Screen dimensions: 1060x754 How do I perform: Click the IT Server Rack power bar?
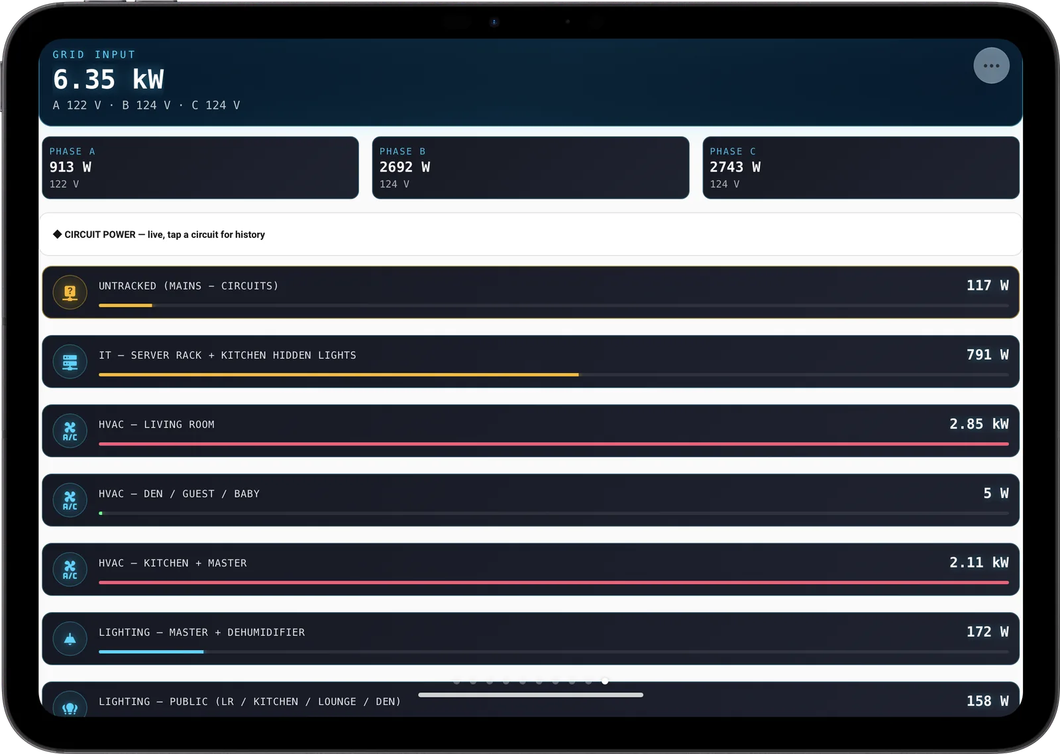pyautogui.click(x=554, y=374)
